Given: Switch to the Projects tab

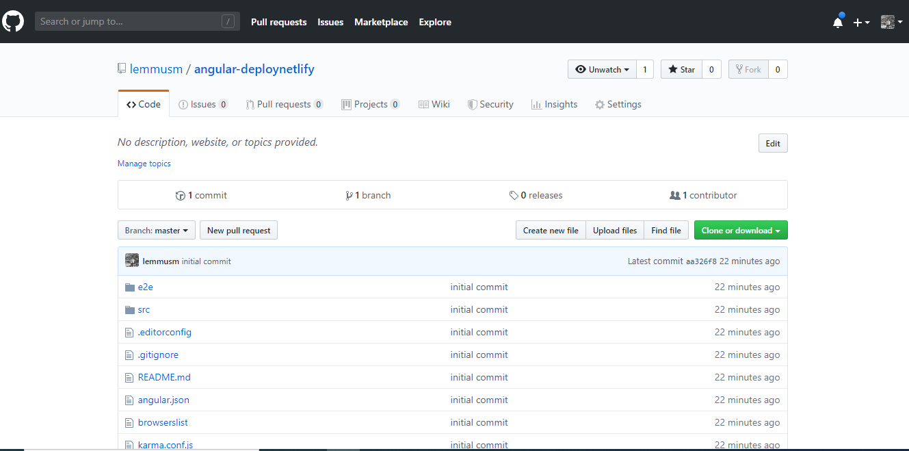Looking at the screenshot, I should click(371, 104).
